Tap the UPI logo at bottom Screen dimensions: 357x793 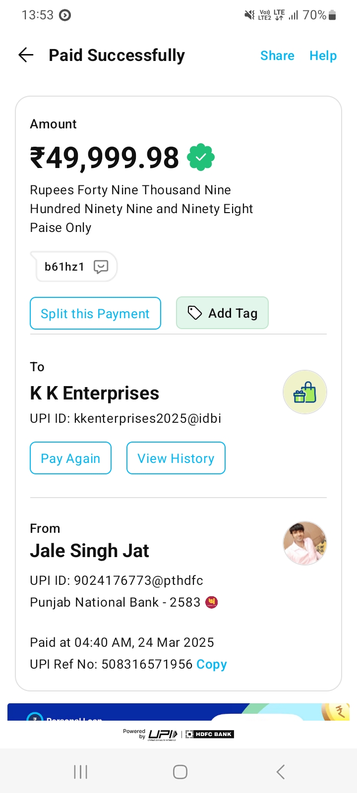pos(163,734)
